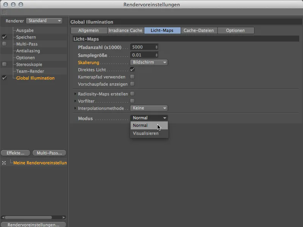Click the scrollbar left arrow in left panel
Image resolution: width=303 pixels, height=227 pixels.
coord(3,218)
